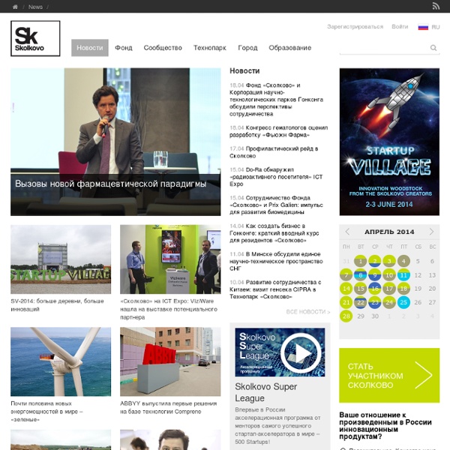Screen dimensions: 450x450
Task: Open the Skolkovo Super League title link
Action: (x=265, y=392)
